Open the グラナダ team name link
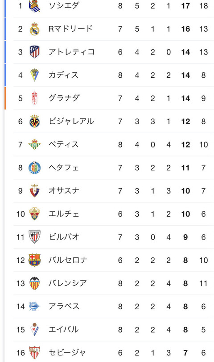Viewport: 214px width, 362px height. [64, 98]
